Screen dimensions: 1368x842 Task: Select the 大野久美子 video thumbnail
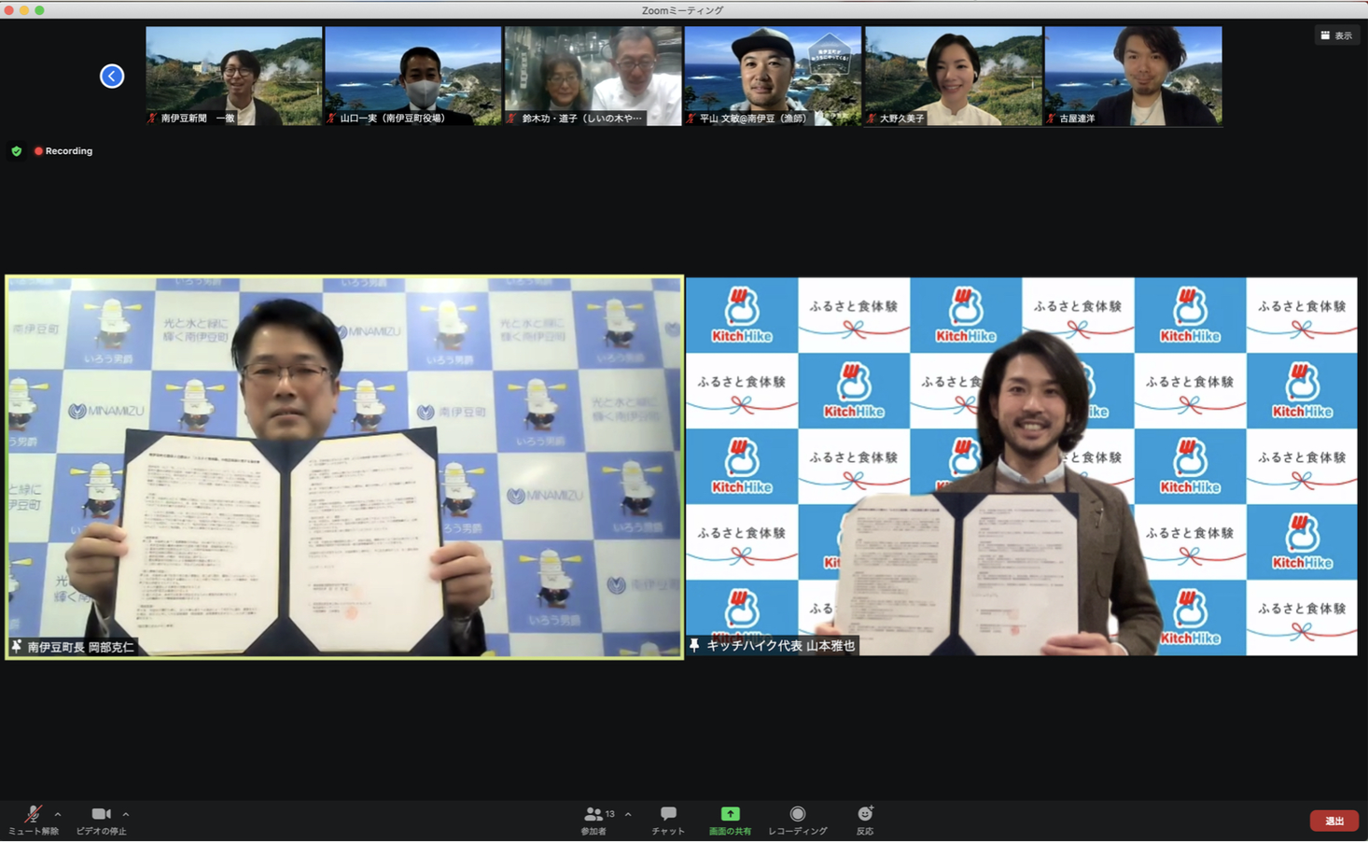[953, 76]
